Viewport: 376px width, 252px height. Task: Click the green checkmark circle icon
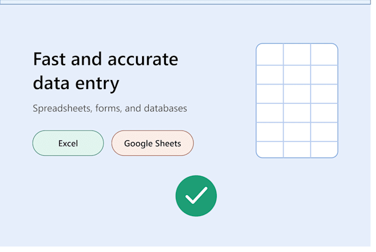point(196,196)
